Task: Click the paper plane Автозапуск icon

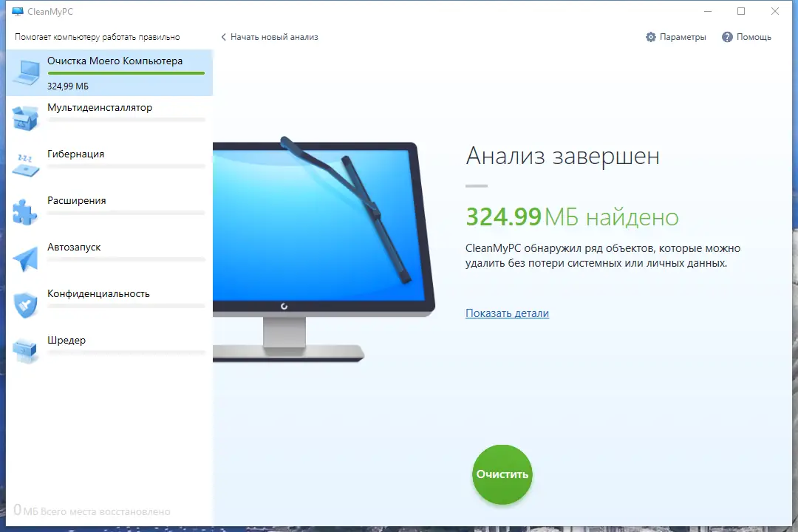Action: tap(25, 259)
